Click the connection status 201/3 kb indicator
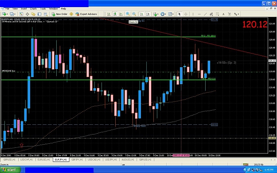Screen dimensions: 277x173 point(259,165)
